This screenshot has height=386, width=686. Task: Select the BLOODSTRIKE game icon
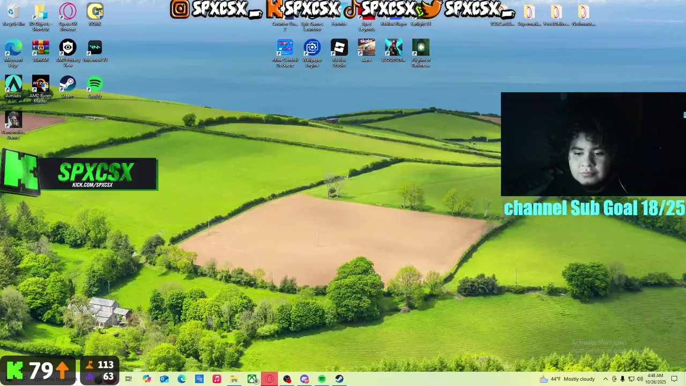[x=393, y=50]
